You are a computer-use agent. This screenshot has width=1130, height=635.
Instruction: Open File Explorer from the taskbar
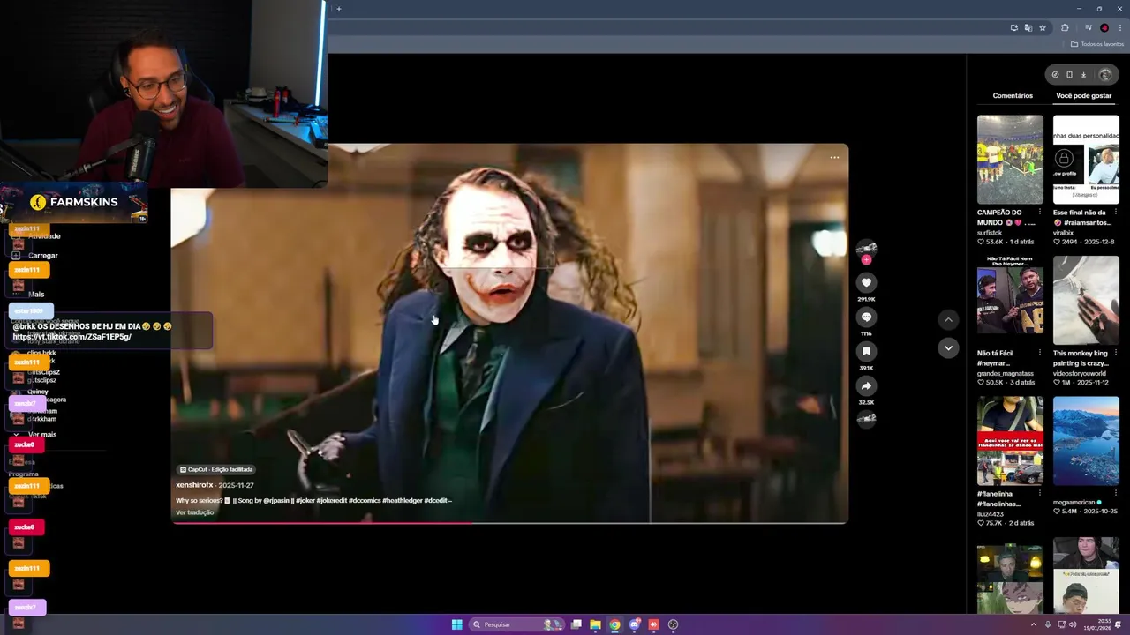(595, 624)
